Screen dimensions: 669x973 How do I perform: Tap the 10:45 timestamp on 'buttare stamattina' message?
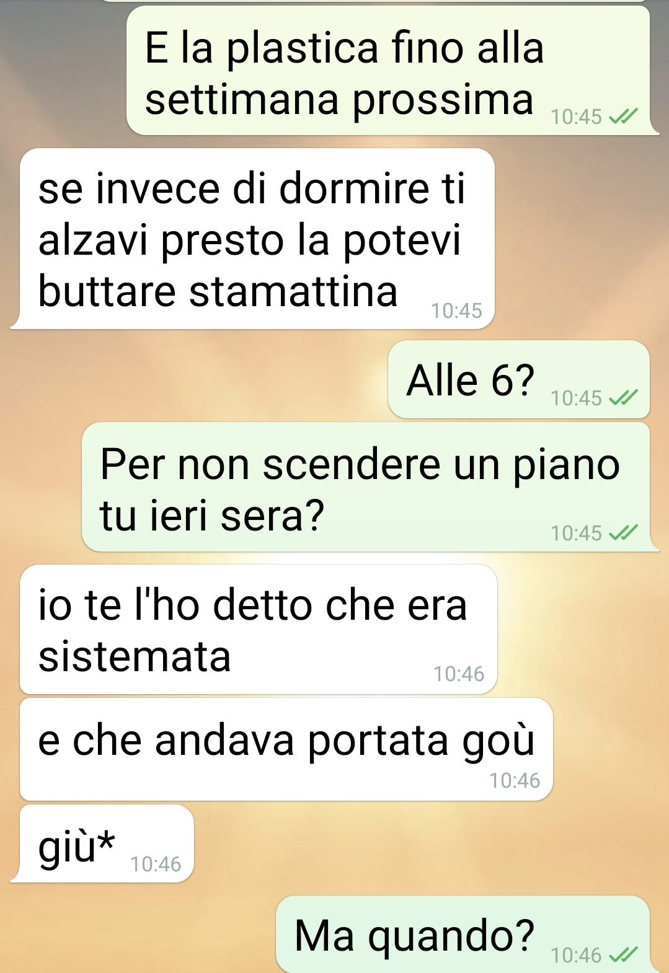[456, 310]
